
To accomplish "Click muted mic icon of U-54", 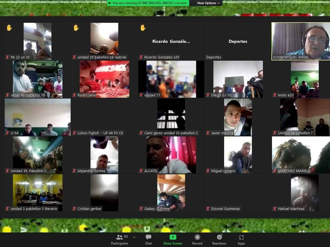I will point(7,133).
